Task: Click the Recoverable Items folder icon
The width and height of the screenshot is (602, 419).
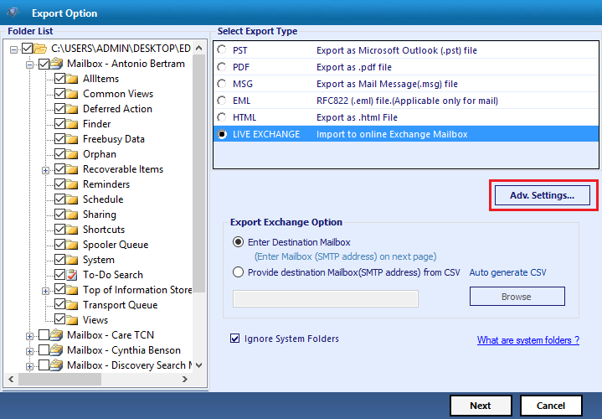Action: point(72,169)
